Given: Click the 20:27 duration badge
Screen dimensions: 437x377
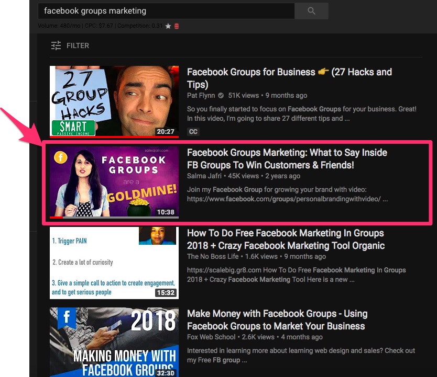Looking at the screenshot, I should point(166,131).
